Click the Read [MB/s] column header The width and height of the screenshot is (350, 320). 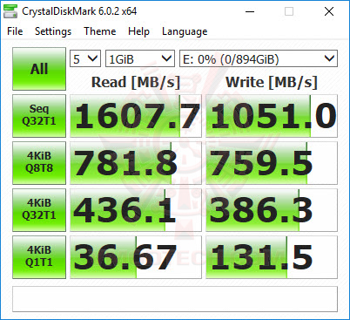coord(136,82)
